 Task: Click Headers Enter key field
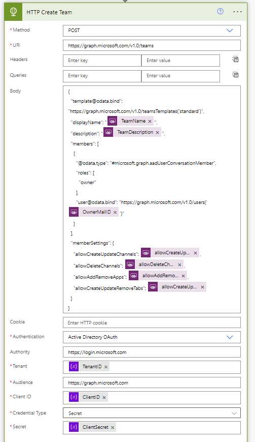point(102,61)
